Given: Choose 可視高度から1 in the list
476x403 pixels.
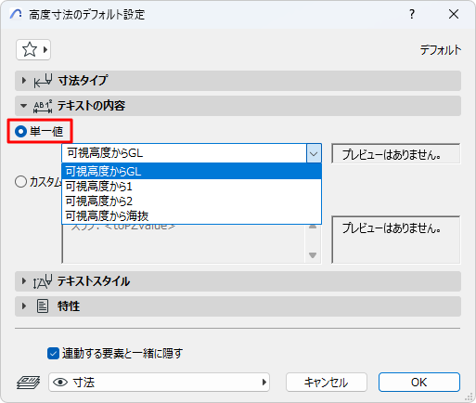Looking at the screenshot, I should point(192,187).
